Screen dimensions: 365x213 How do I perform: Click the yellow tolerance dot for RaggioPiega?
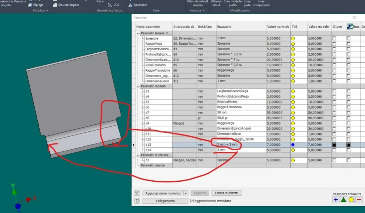[x=293, y=44]
